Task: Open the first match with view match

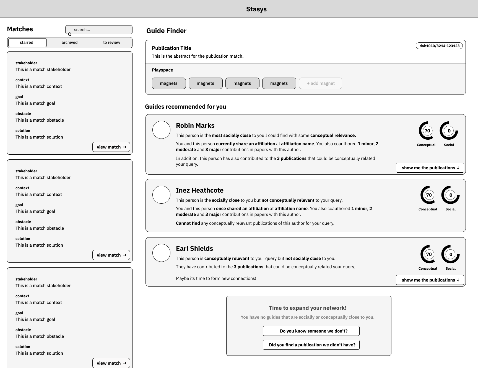Action: pyautogui.click(x=111, y=147)
